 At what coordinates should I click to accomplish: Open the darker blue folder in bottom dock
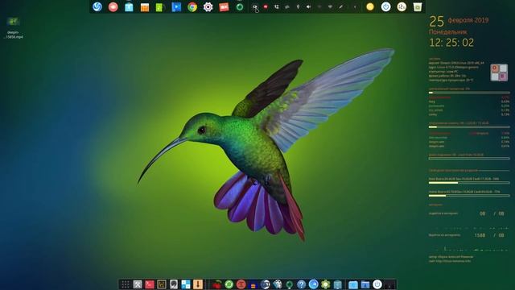365,284
